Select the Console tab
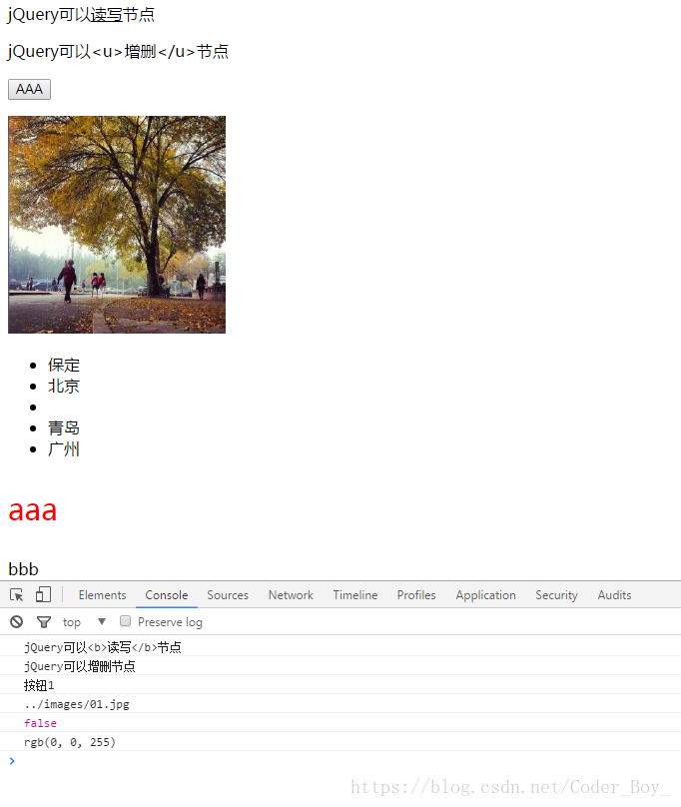 167,595
